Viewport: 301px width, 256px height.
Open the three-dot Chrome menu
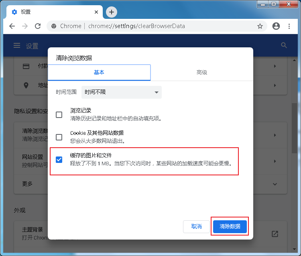[289, 26]
